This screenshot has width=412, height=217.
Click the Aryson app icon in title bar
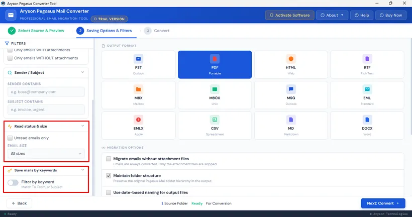tap(3, 4)
